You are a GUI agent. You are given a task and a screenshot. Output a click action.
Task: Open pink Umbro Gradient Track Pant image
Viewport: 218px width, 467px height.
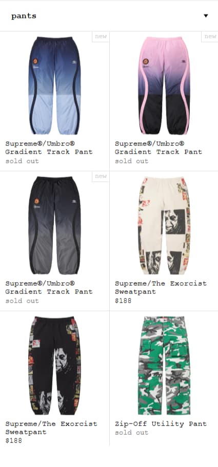(x=164, y=86)
